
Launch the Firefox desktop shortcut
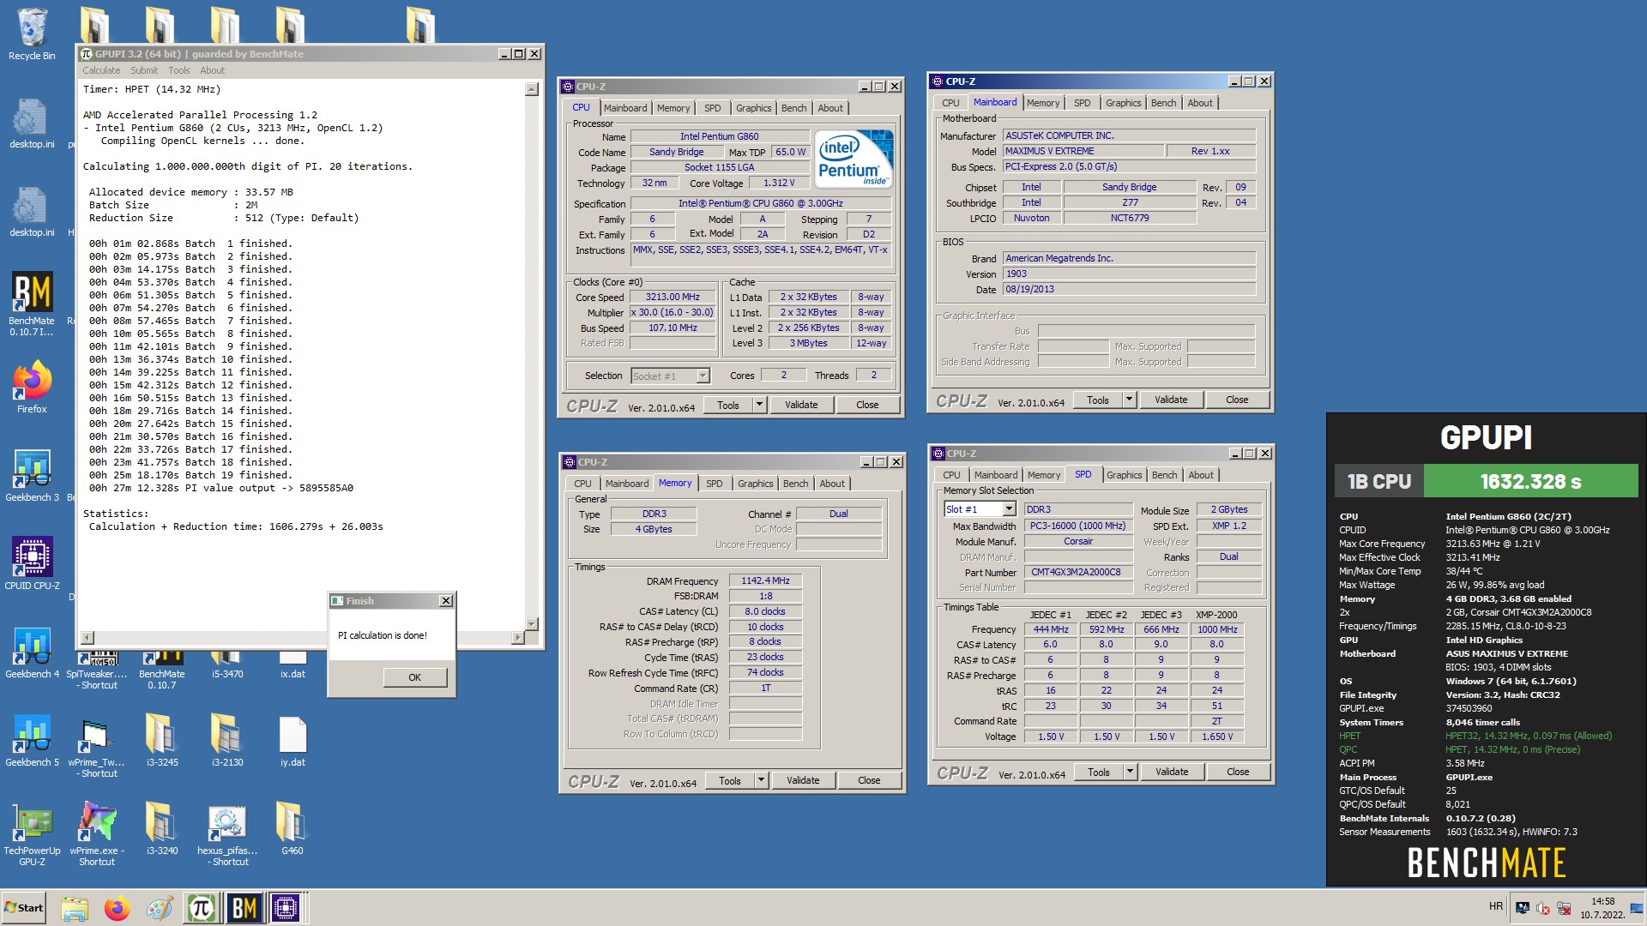point(32,388)
